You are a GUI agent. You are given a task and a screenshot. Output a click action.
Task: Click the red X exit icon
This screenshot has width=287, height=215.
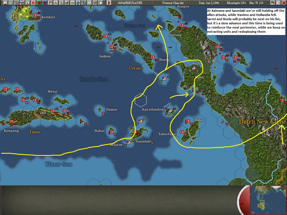284,3
